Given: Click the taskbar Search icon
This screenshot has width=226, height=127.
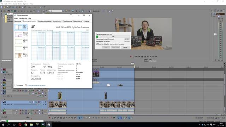Looking at the screenshot, I should [x=8, y=125].
